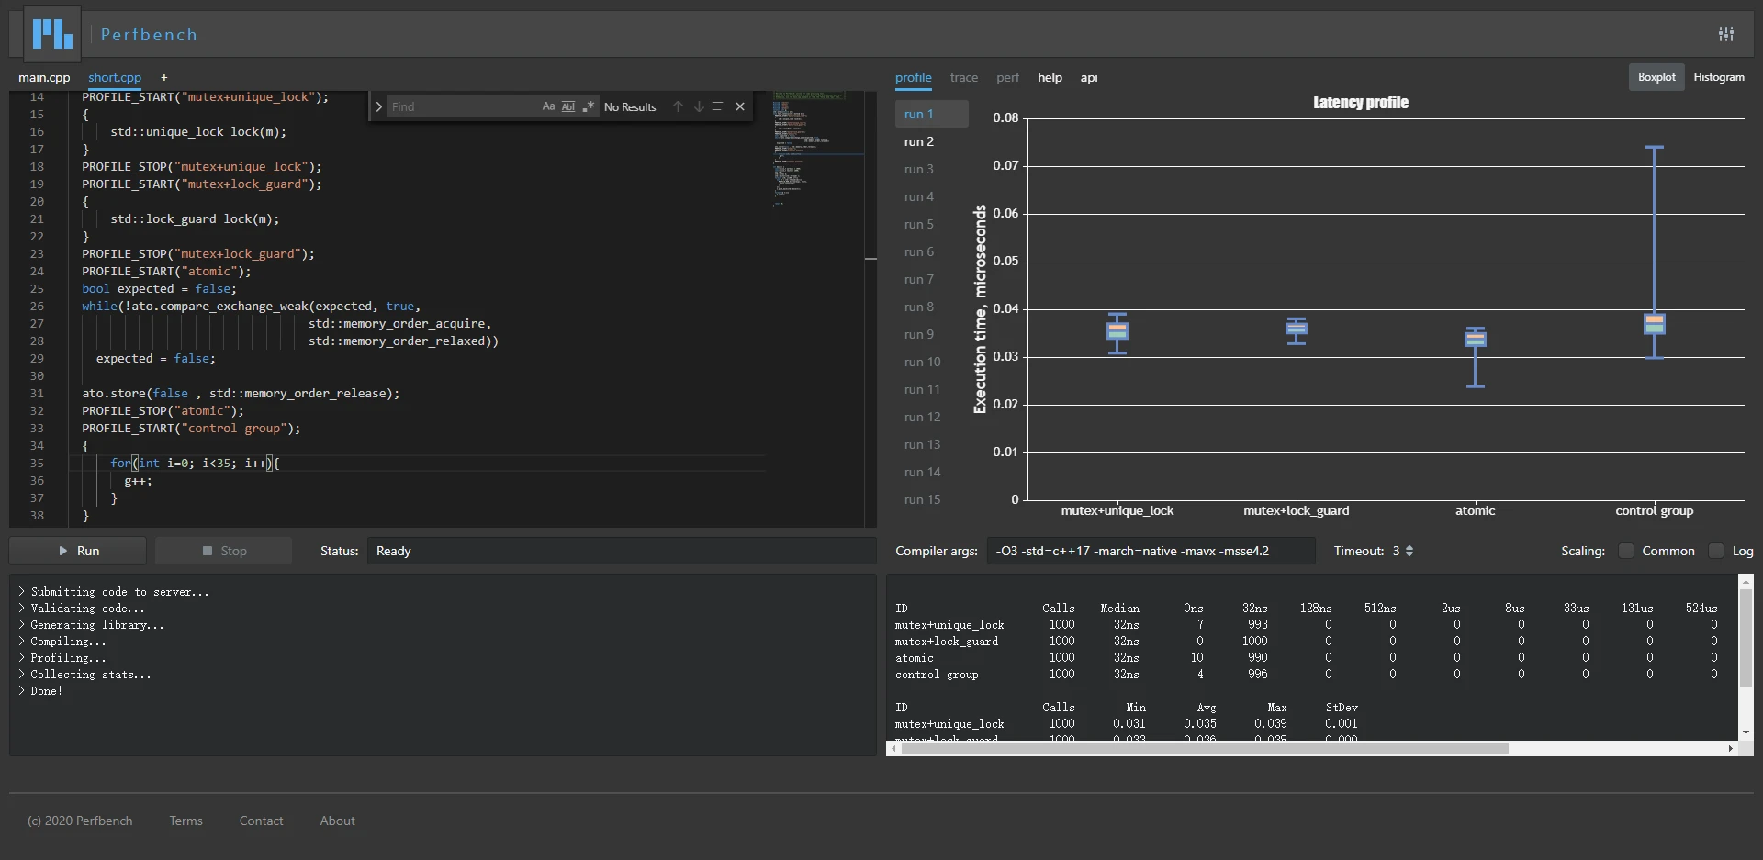Toggle match case in find widget
The width and height of the screenshot is (1763, 860).
click(x=548, y=106)
